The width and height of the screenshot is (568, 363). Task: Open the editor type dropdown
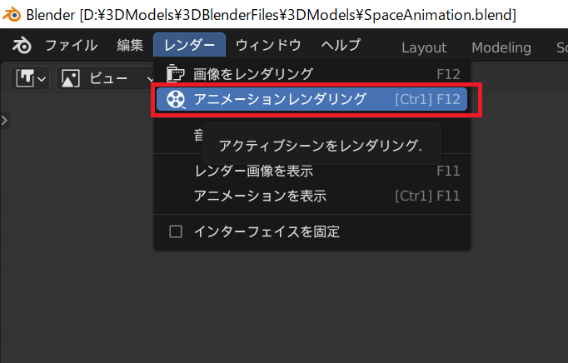(x=31, y=78)
